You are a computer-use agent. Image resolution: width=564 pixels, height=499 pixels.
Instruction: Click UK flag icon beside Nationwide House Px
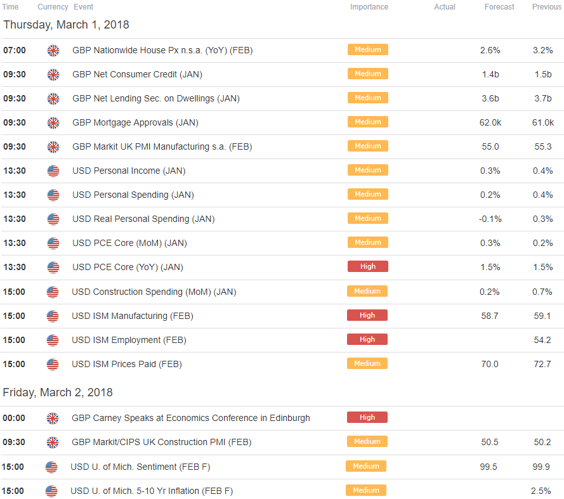[53, 51]
